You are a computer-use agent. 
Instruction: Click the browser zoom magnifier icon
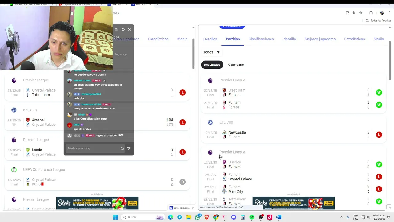tap(354, 13)
